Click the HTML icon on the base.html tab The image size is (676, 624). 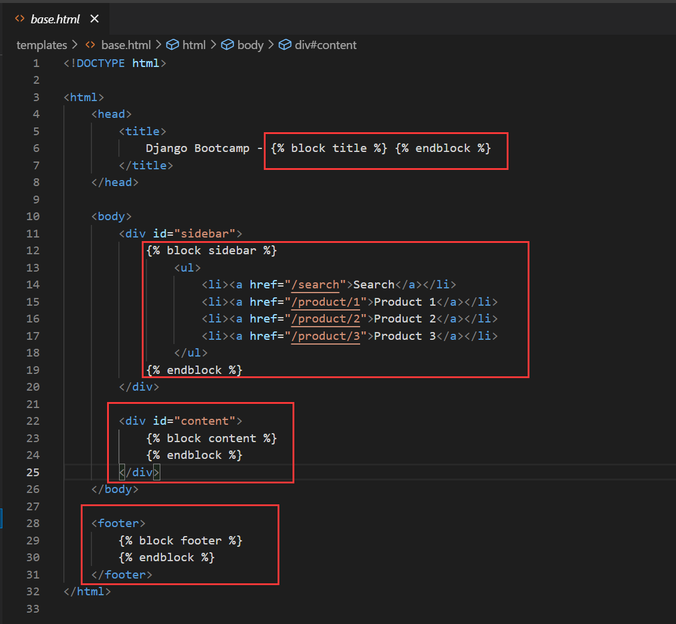tap(19, 19)
